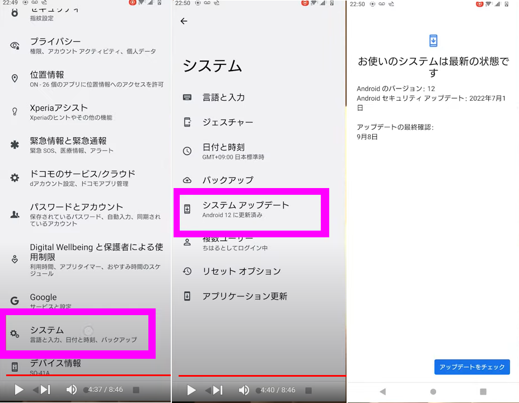Image resolution: width=519 pixels, height=403 pixels.
Task: Open 言語と入力 settings
Action: coord(259,97)
